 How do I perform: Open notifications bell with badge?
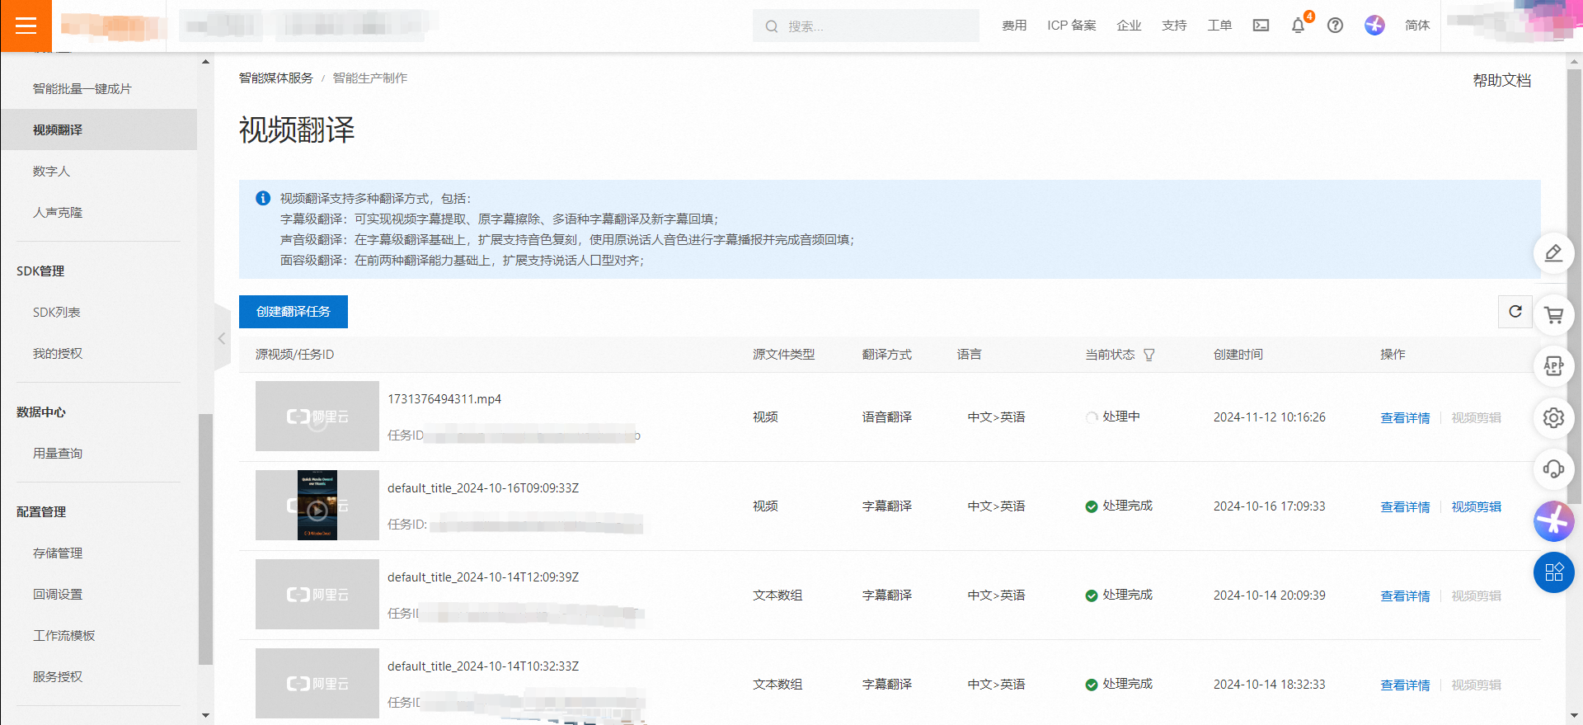(1299, 26)
